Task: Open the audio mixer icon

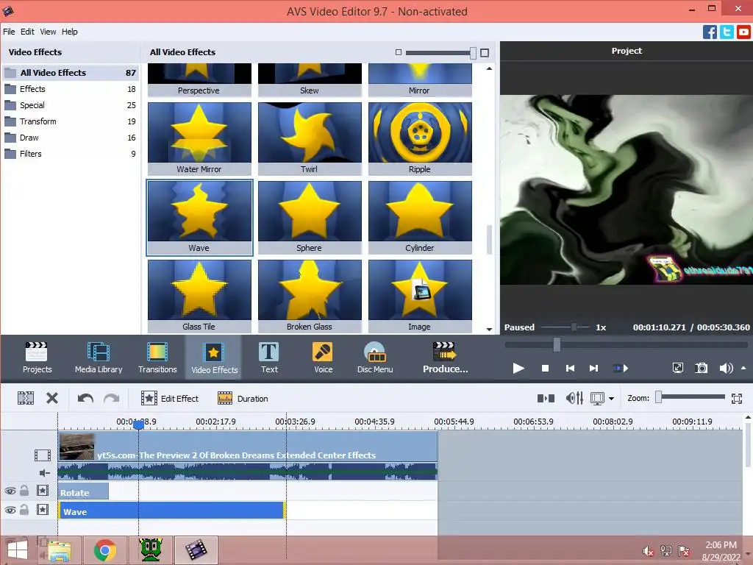Action: 574,398
